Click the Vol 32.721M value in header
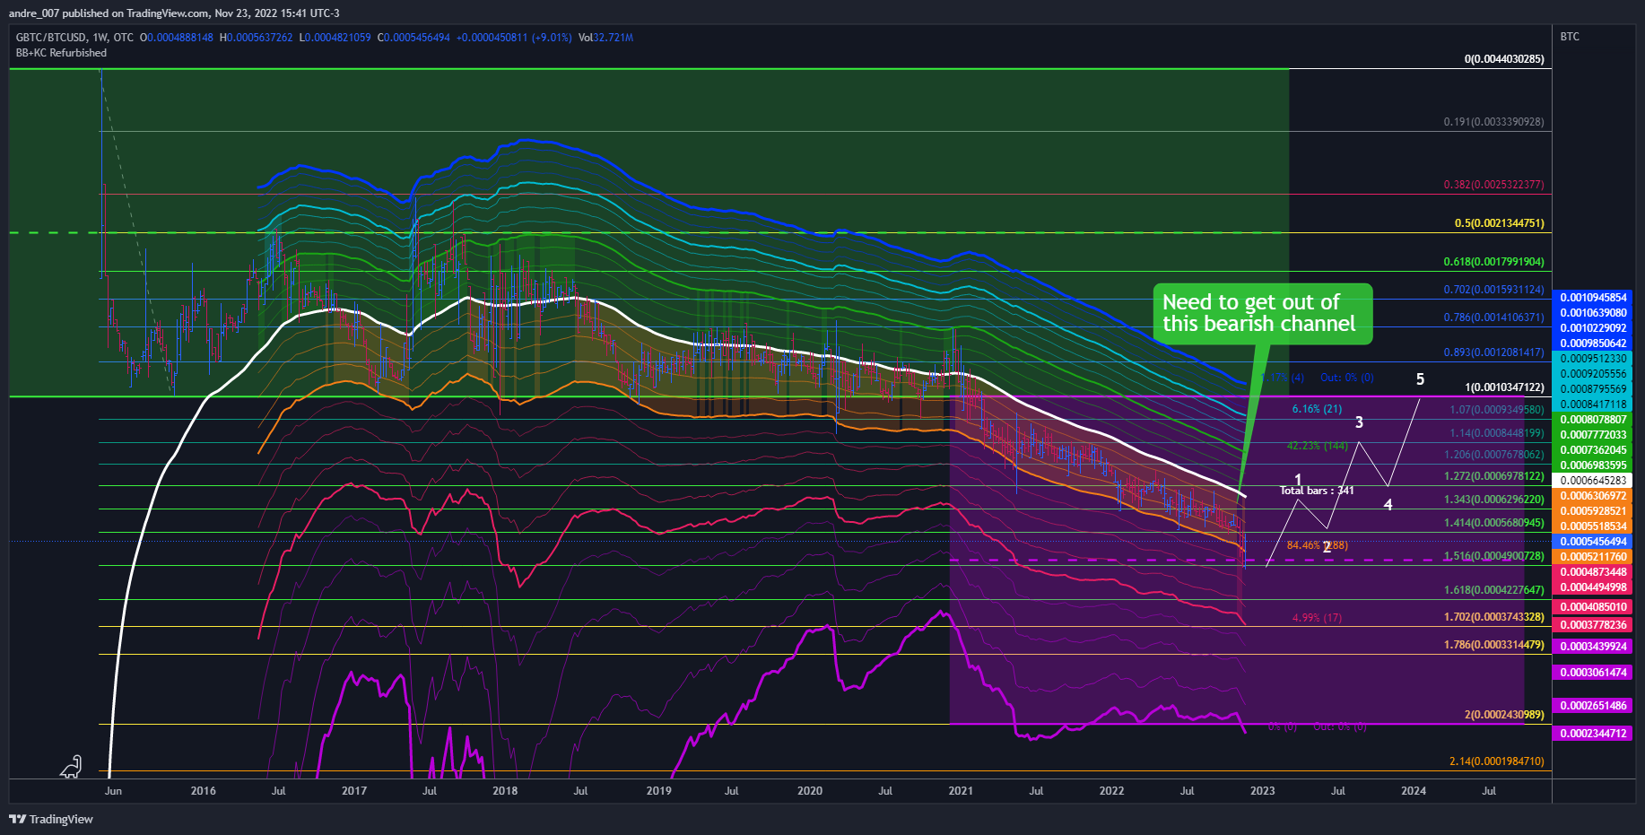This screenshot has height=835, width=1645. pos(605,38)
